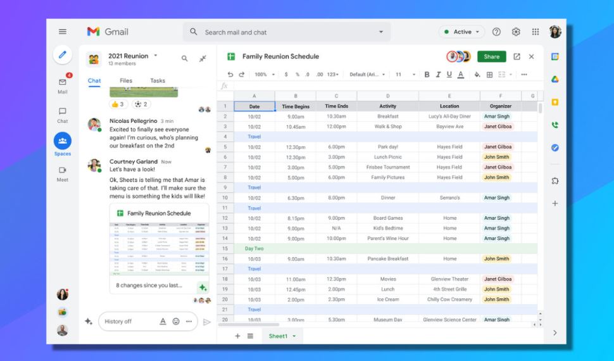Open Google Tasks side panel

[x=555, y=148]
